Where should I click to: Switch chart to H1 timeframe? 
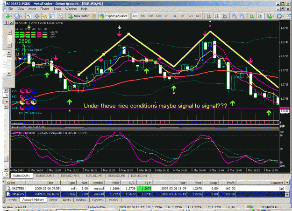[167, 16]
